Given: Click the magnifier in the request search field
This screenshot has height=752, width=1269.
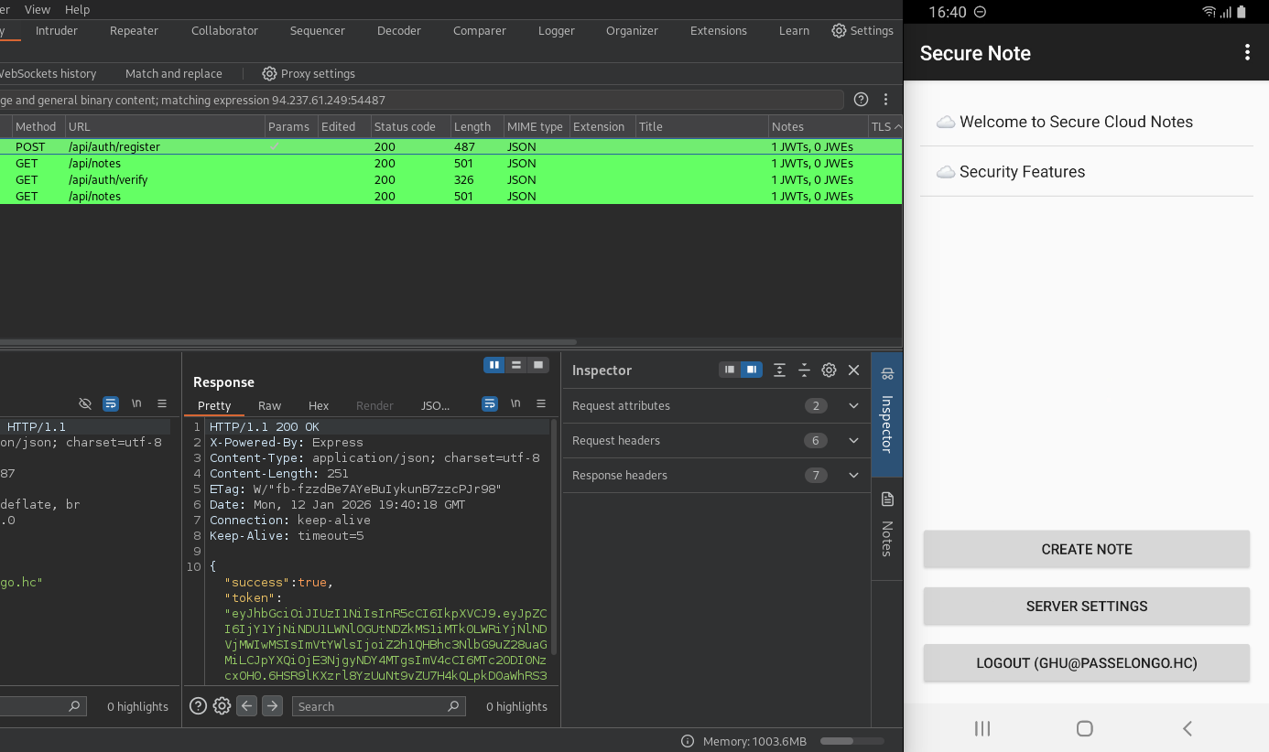Looking at the screenshot, I should [74, 706].
